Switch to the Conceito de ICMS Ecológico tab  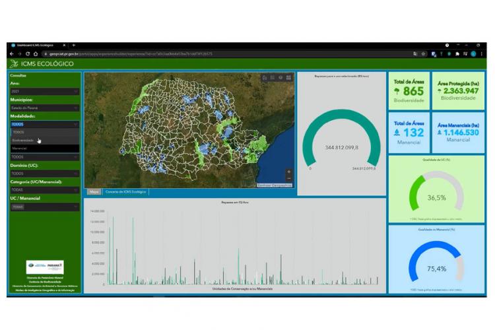click(x=125, y=192)
